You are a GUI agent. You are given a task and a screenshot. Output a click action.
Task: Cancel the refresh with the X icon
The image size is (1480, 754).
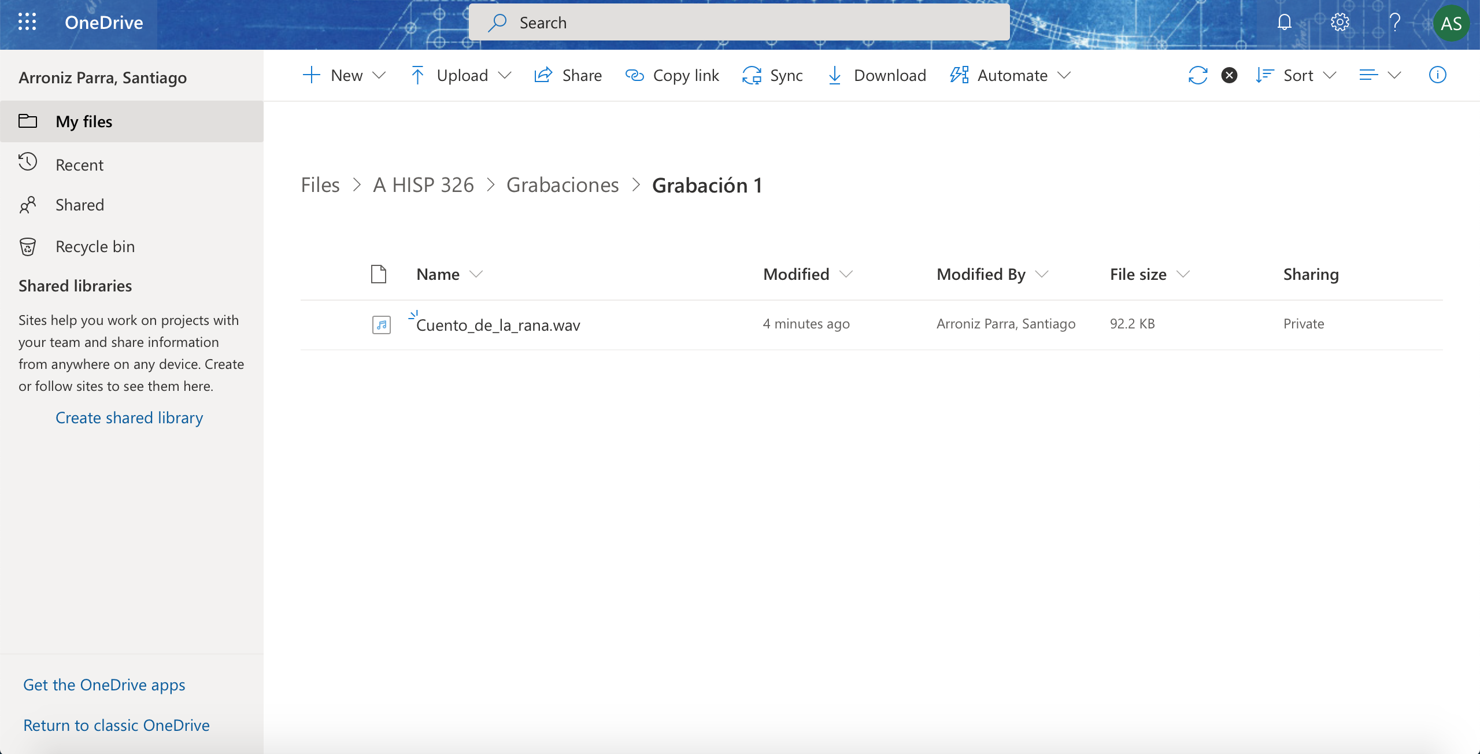[x=1229, y=75]
